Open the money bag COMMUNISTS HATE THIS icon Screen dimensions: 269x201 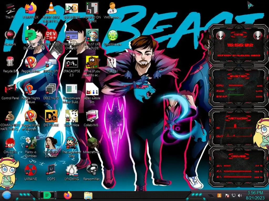click(x=10, y=121)
